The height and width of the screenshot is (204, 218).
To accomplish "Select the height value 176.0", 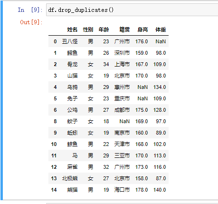I will pos(142,41).
